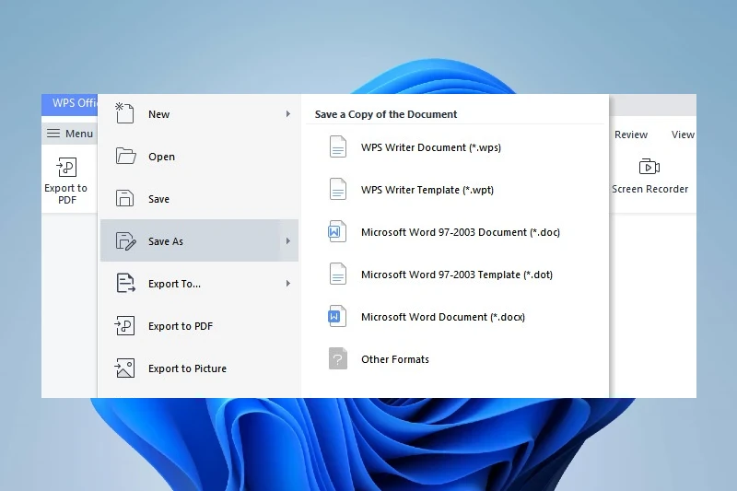Save as Microsoft Word 97-2003 Template (*.dot)
The image size is (737, 491).
point(456,275)
